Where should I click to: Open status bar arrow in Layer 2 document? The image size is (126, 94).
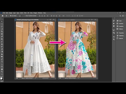78,78
